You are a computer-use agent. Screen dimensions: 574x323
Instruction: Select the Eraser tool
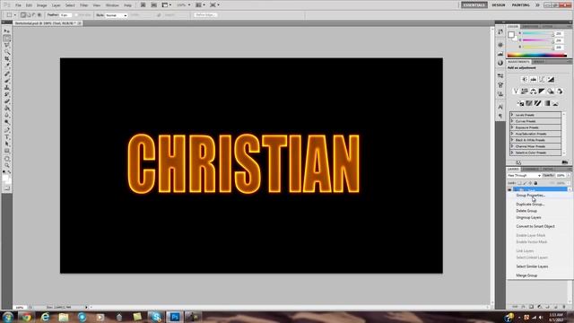pyautogui.click(x=7, y=101)
